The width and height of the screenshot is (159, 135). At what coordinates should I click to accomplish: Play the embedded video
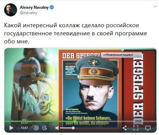pos(11,128)
